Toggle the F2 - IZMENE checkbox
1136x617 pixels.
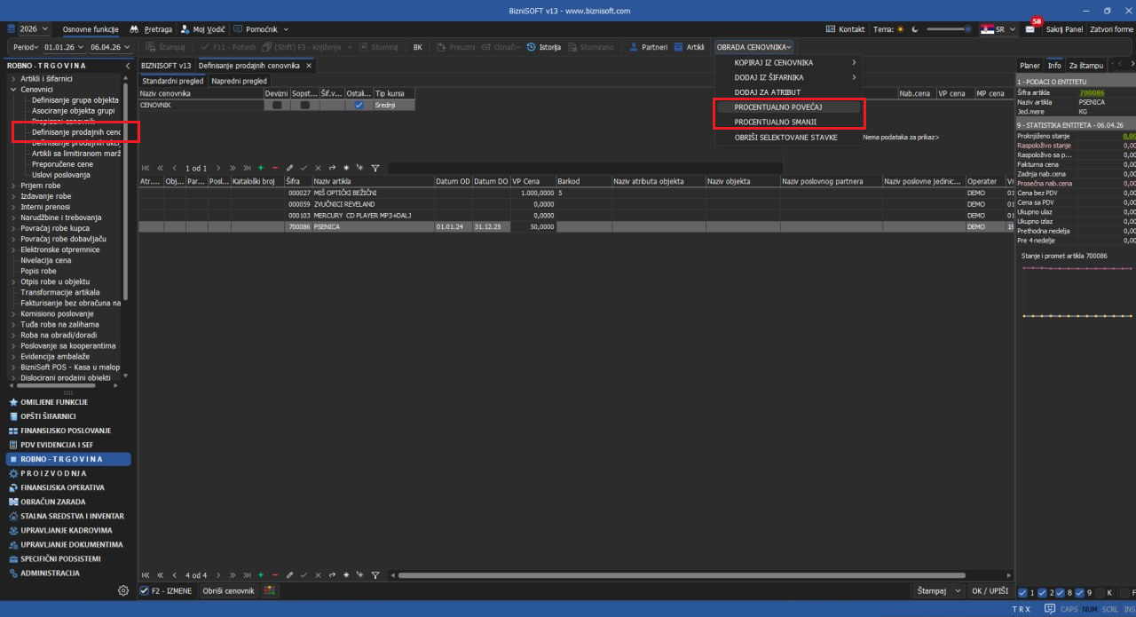pos(145,590)
